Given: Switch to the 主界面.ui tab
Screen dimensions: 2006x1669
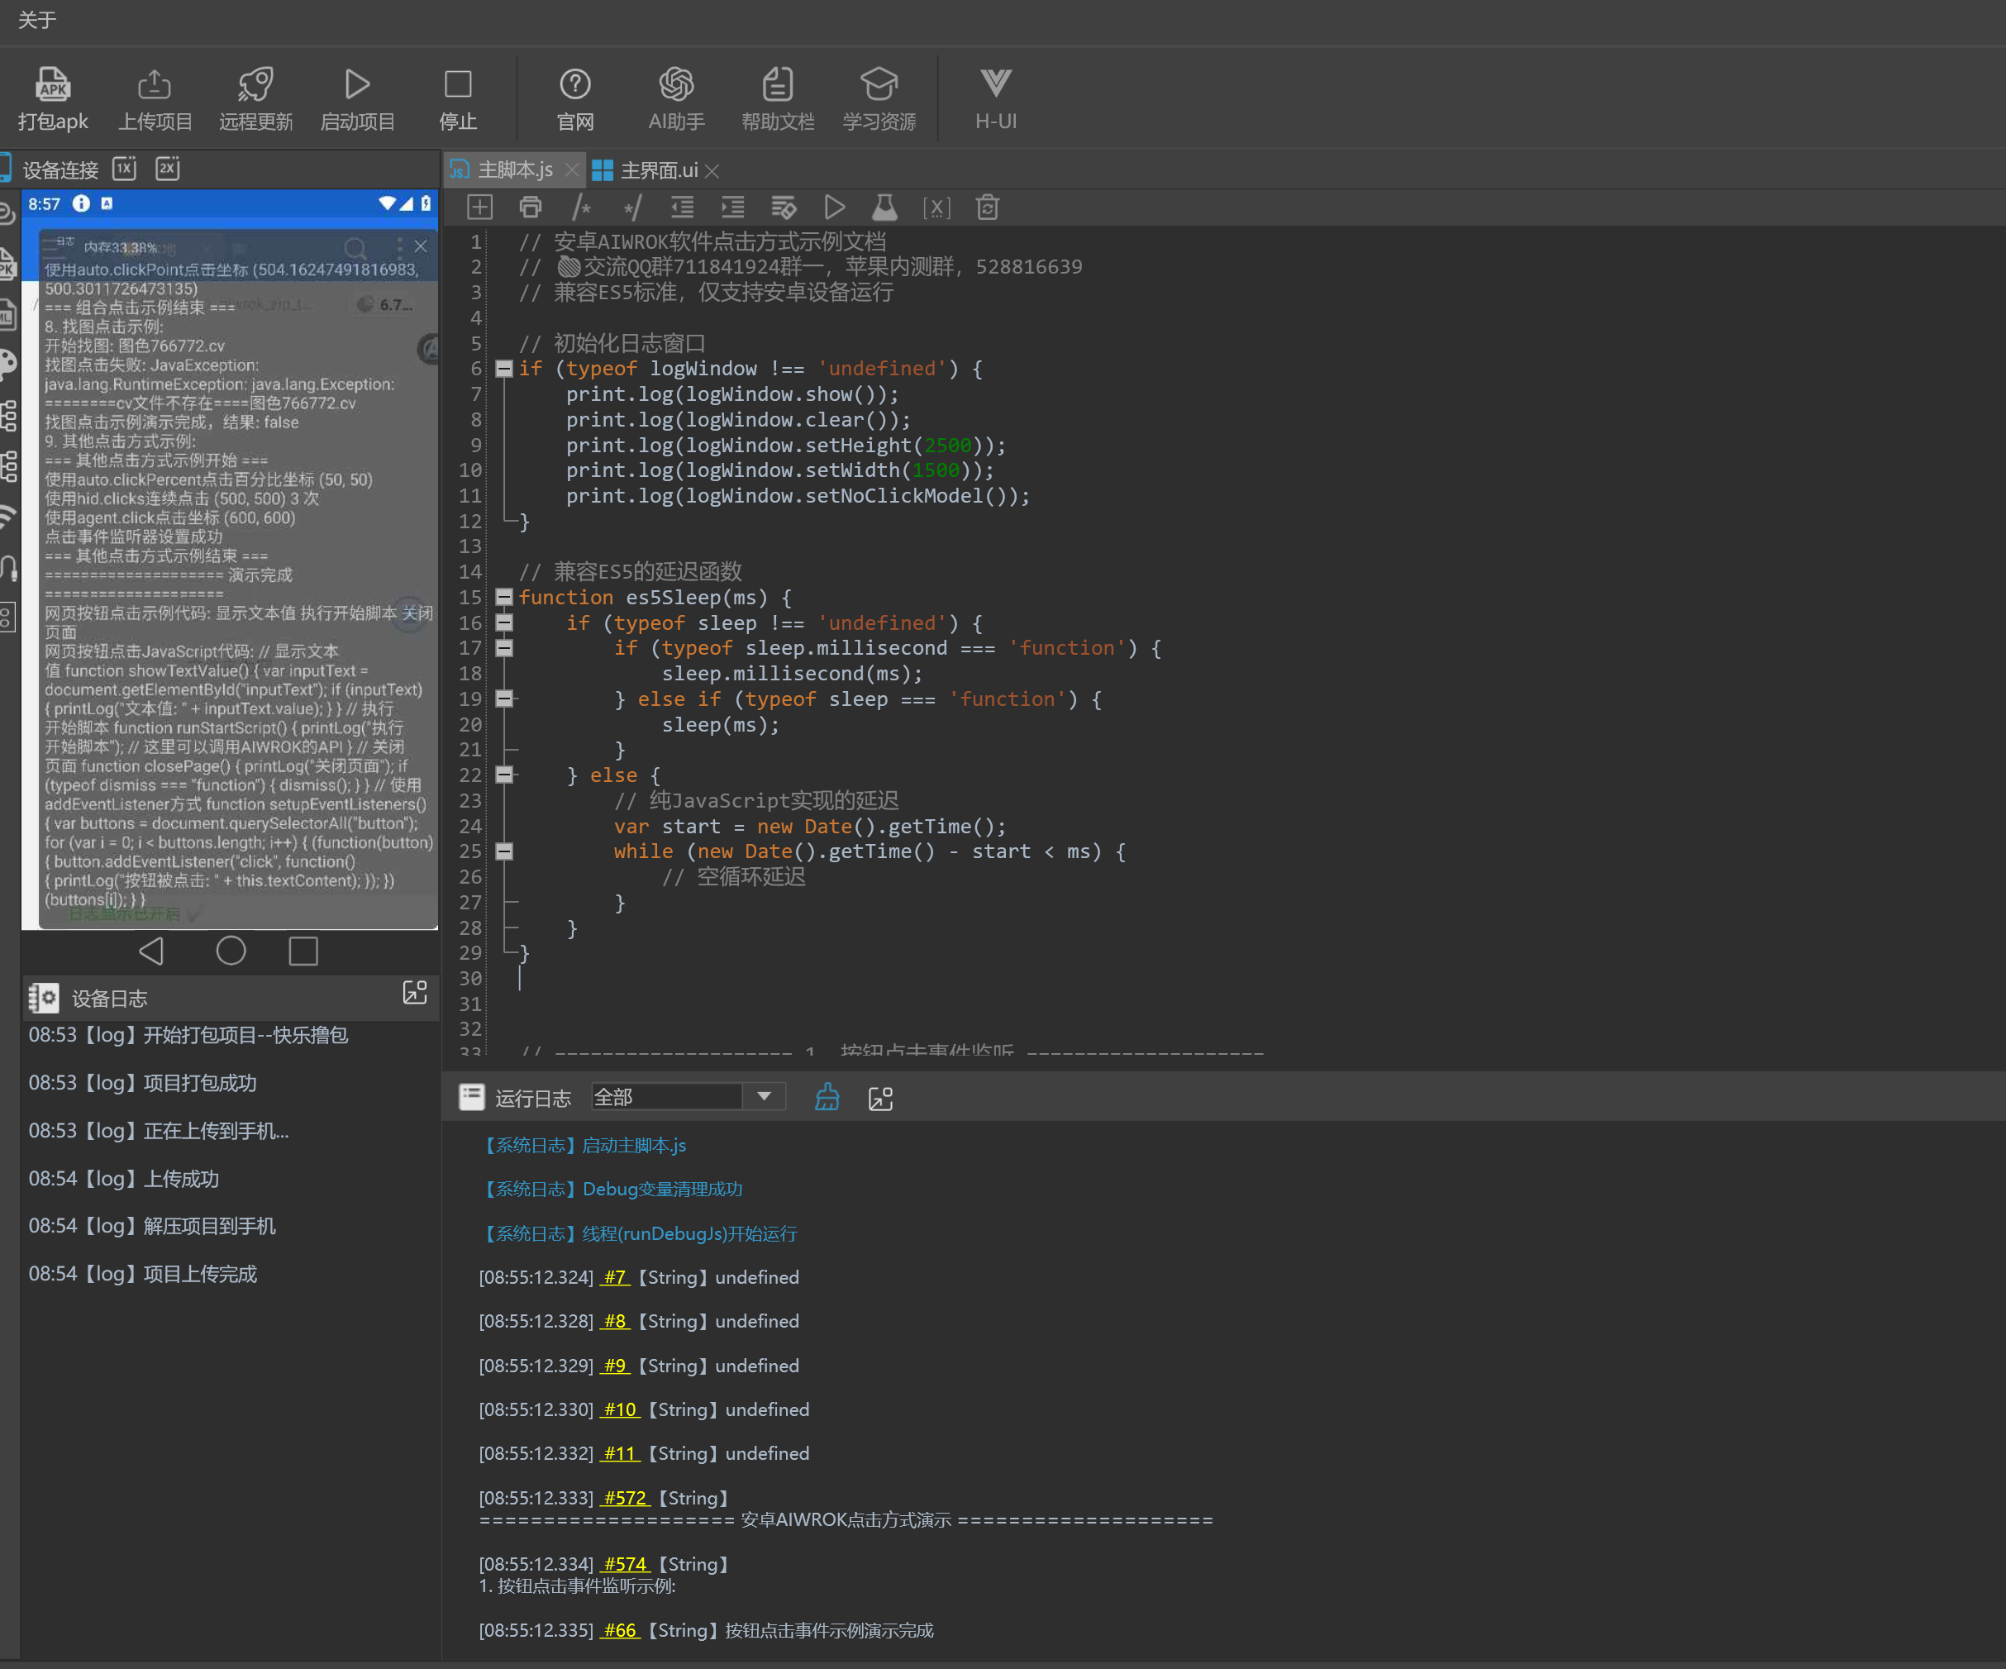Looking at the screenshot, I should pos(657,170).
